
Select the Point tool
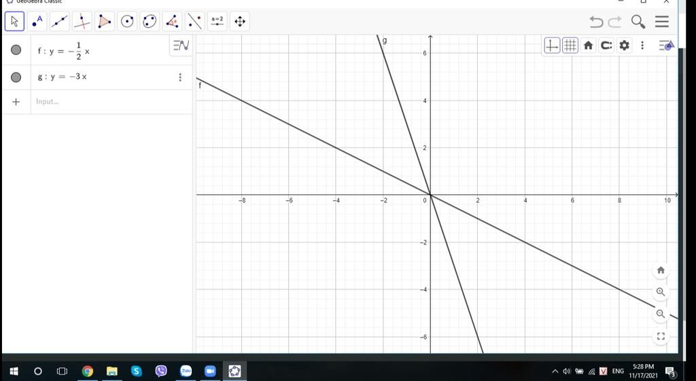coord(37,21)
